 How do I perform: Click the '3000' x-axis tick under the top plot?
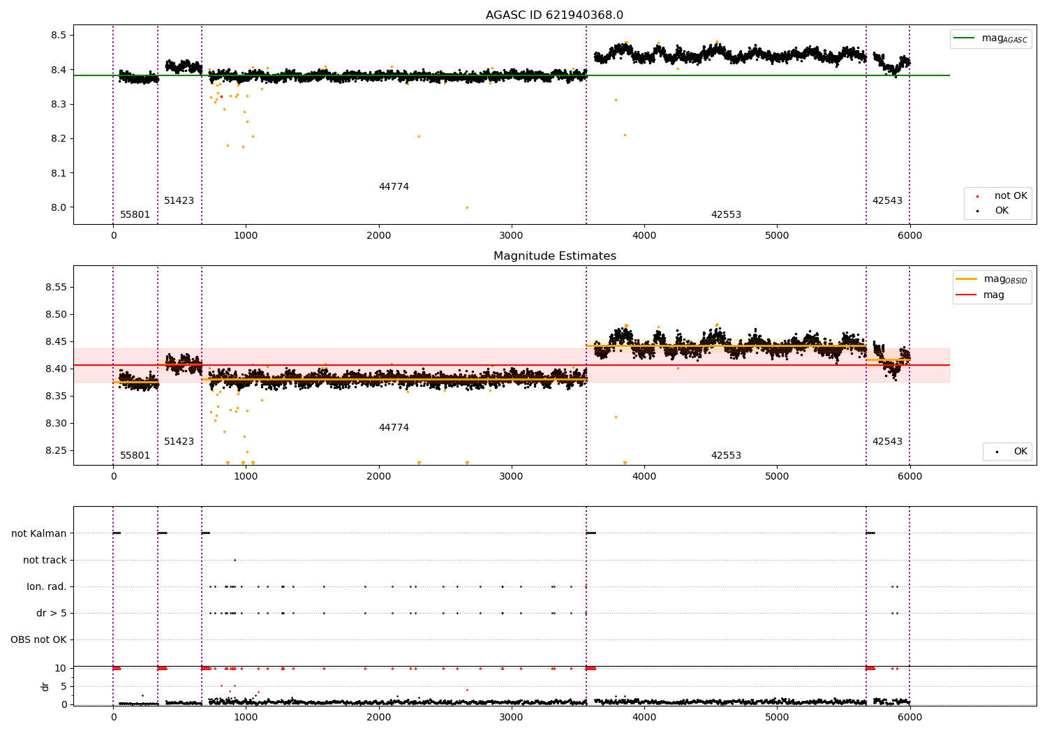pos(512,235)
